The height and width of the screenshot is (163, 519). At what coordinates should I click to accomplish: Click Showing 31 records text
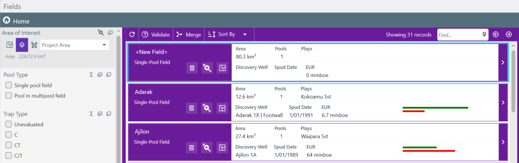(409, 35)
